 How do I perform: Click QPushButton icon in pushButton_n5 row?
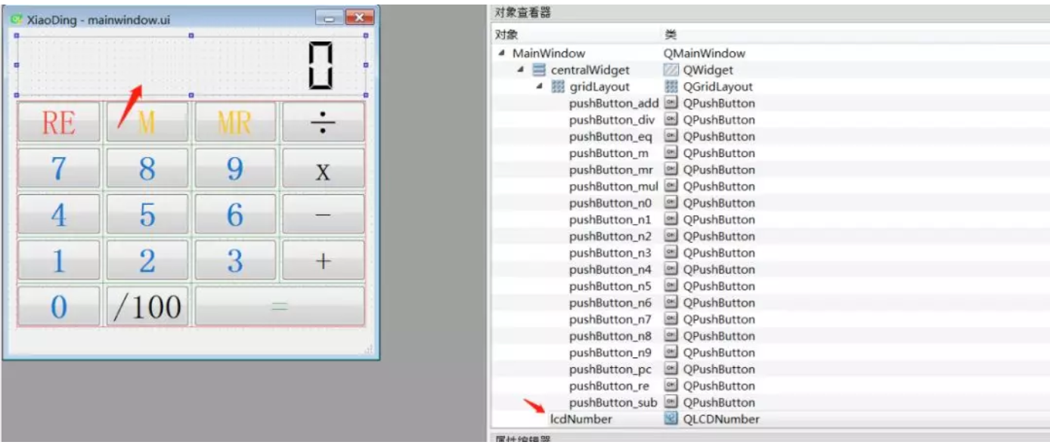click(671, 286)
